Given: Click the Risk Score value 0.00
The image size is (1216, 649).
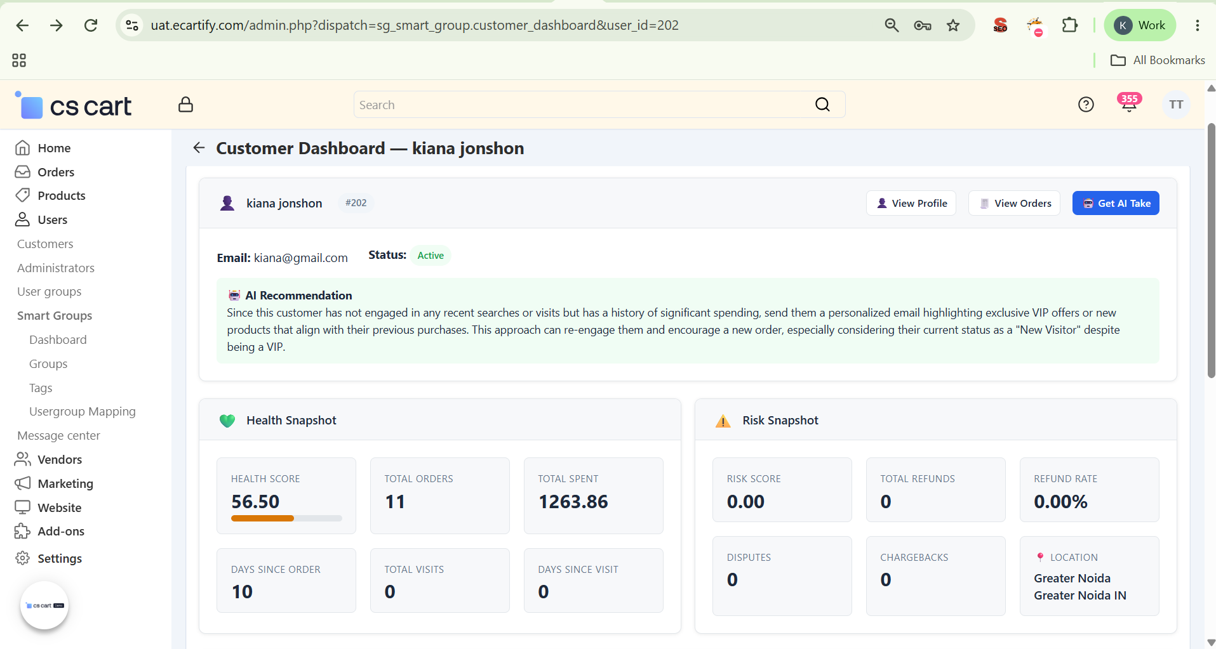Looking at the screenshot, I should tap(746, 502).
